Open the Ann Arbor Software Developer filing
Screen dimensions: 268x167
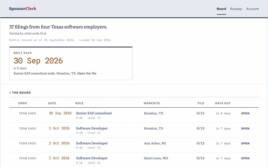(245, 143)
